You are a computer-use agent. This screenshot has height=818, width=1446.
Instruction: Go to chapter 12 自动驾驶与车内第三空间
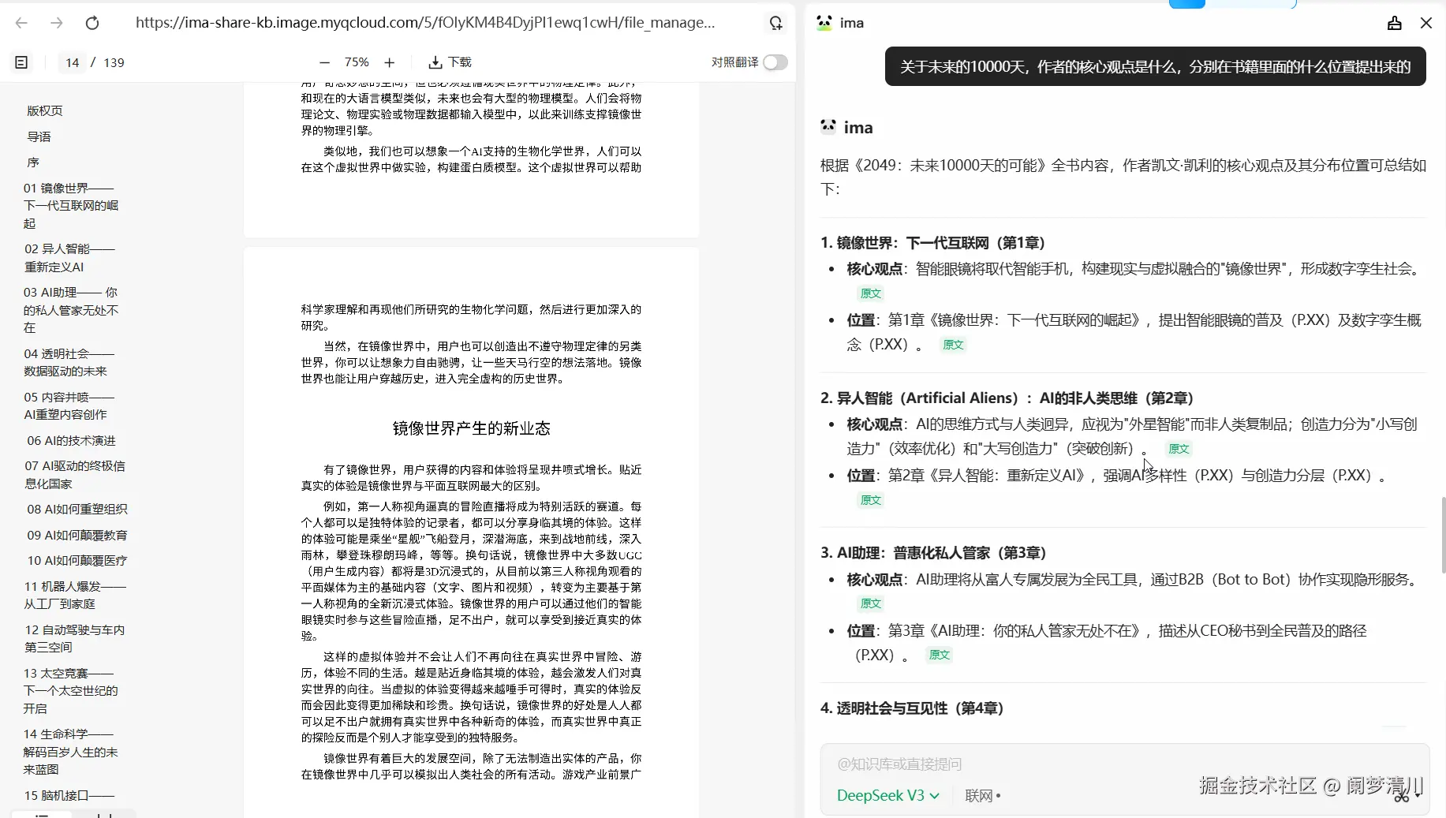click(x=75, y=638)
